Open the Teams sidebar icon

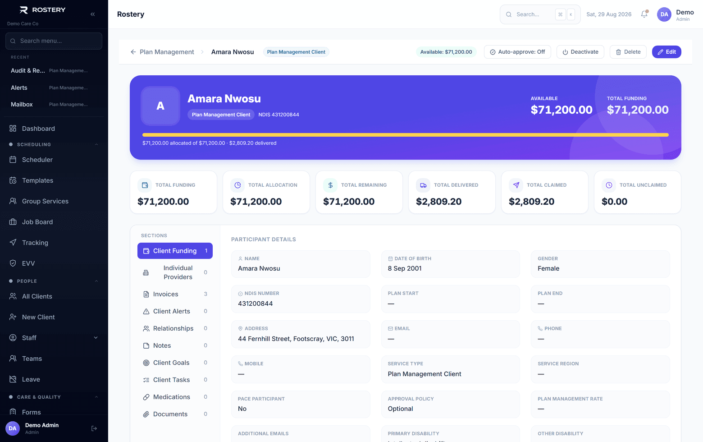pyautogui.click(x=13, y=359)
